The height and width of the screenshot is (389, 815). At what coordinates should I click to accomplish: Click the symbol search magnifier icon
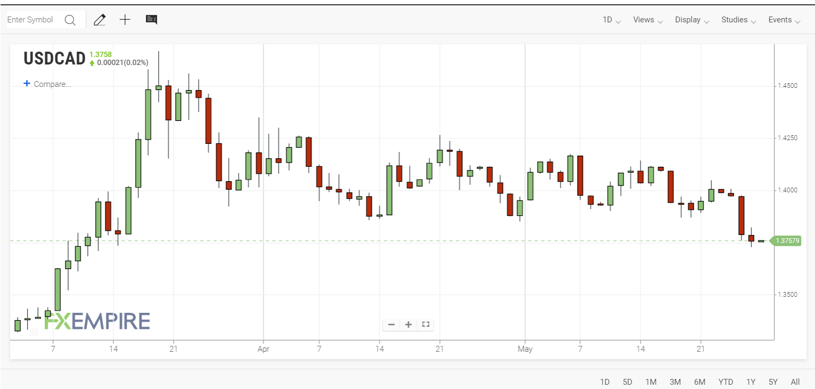pos(70,20)
